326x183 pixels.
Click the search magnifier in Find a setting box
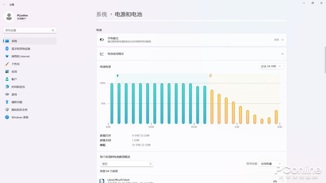coord(53,30)
